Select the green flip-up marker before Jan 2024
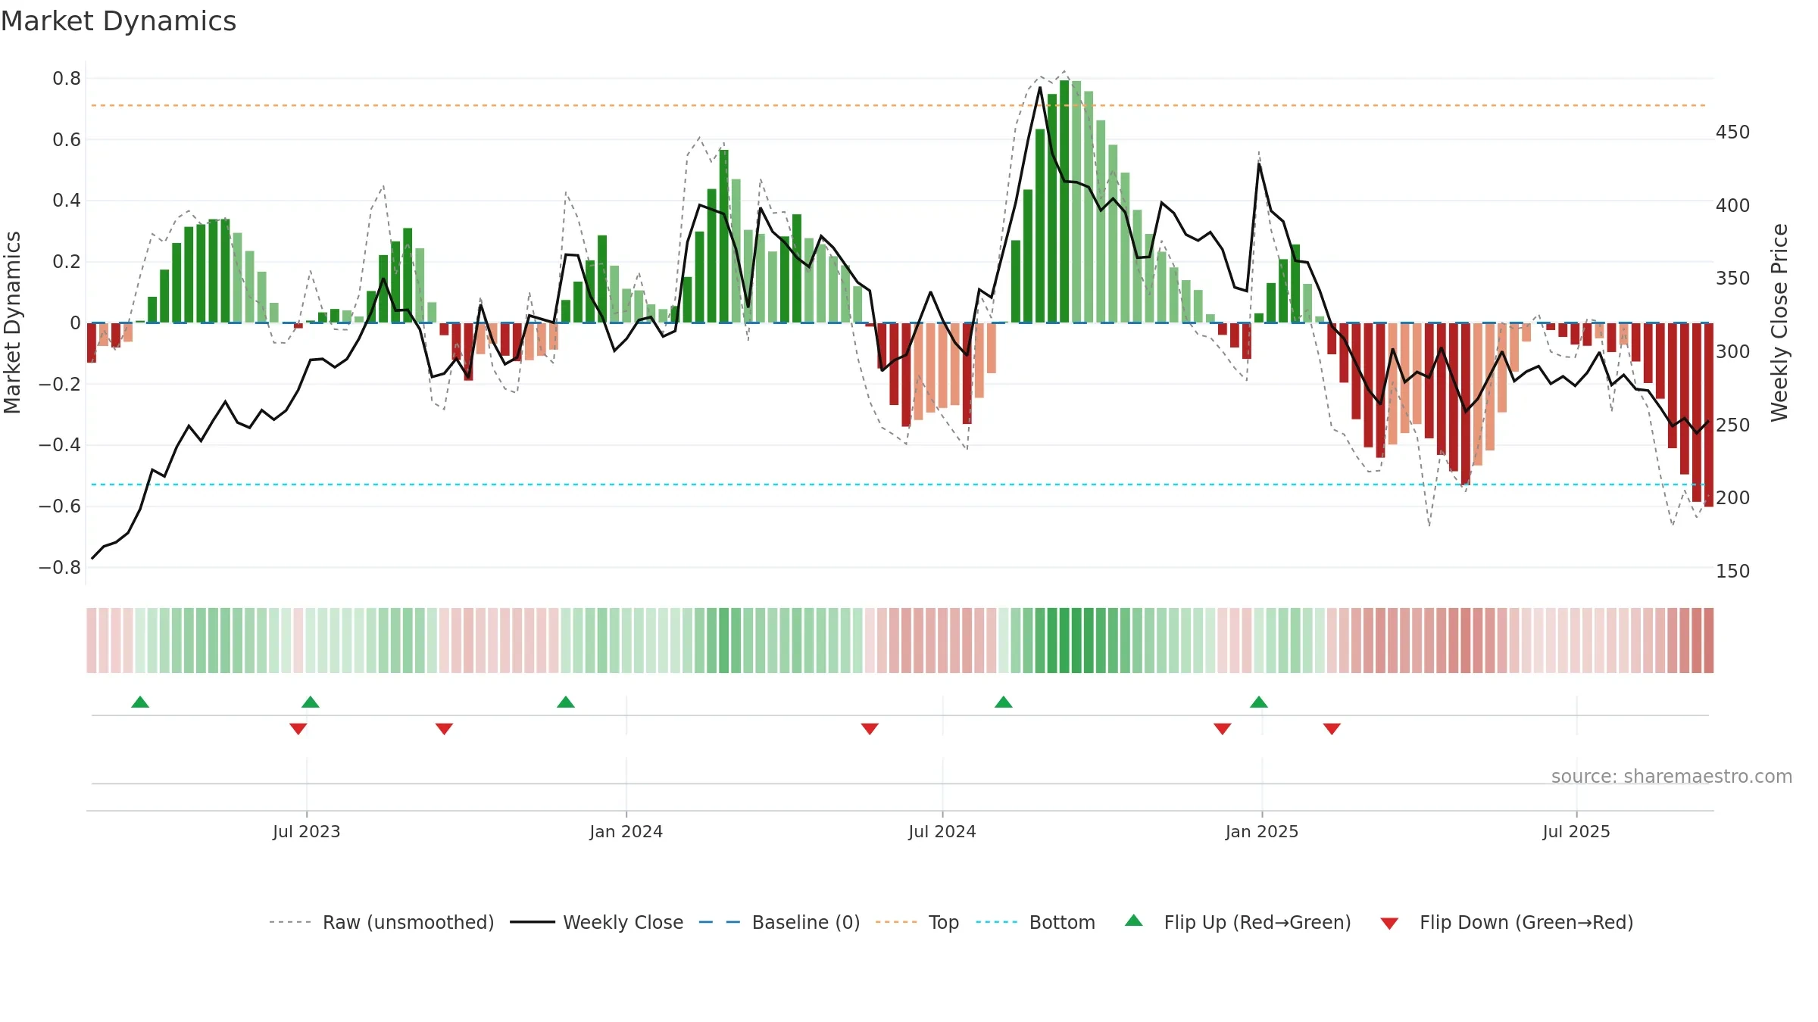This screenshot has width=1818, height=1022. tap(566, 702)
